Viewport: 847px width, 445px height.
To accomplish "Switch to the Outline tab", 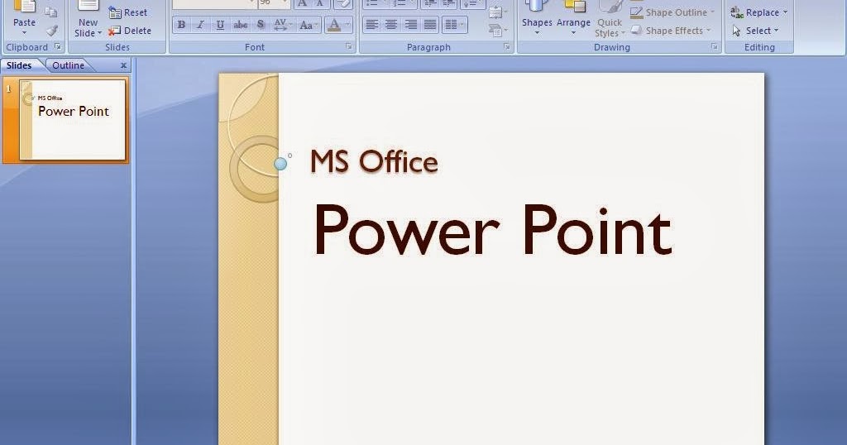I will pyautogui.click(x=68, y=65).
